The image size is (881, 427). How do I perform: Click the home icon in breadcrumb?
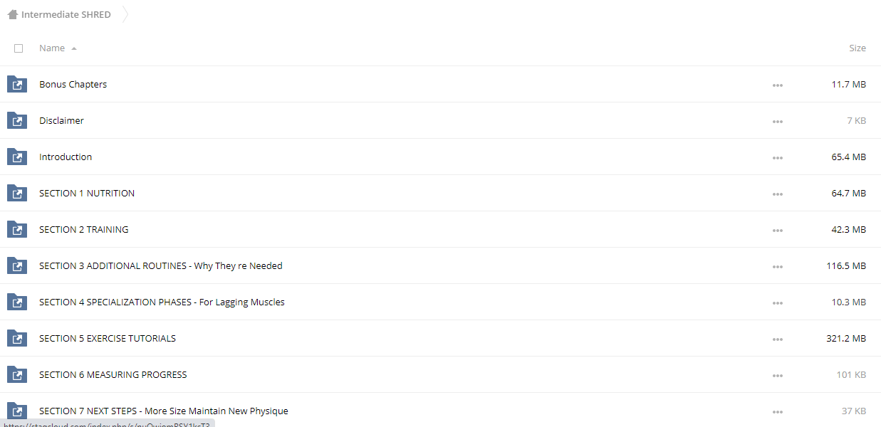tap(12, 14)
